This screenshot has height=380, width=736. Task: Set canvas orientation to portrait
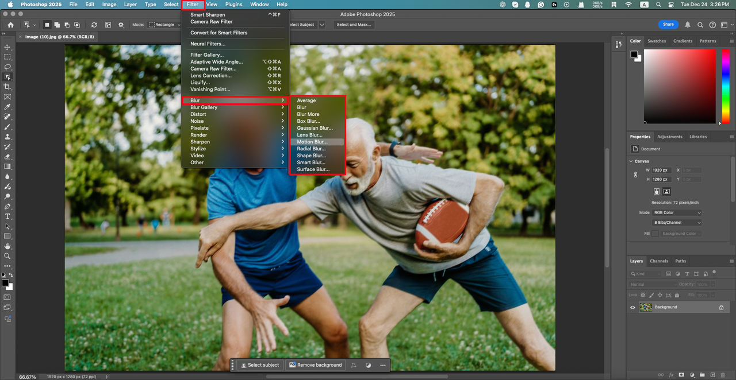tap(657, 191)
